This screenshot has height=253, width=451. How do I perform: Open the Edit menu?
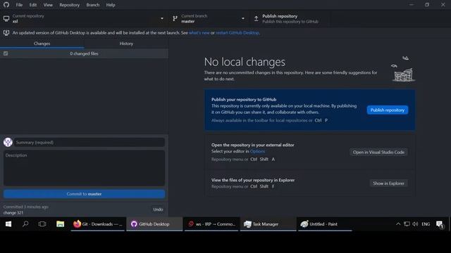pos(33,5)
